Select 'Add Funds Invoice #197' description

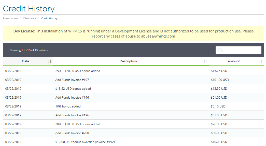[72, 80]
